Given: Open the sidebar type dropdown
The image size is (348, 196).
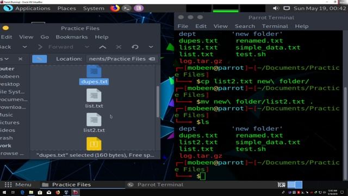Looking at the screenshot, I should 4,59.
